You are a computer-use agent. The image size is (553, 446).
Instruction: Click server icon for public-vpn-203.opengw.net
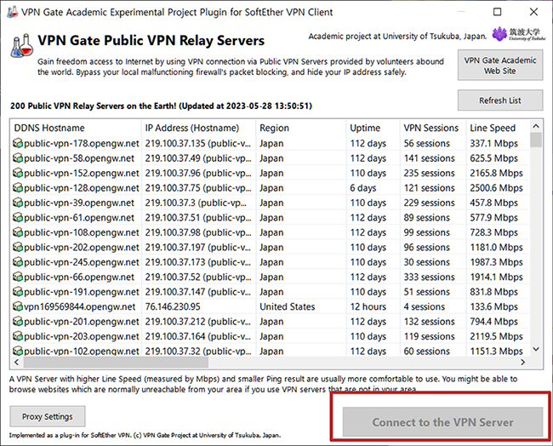(18, 336)
